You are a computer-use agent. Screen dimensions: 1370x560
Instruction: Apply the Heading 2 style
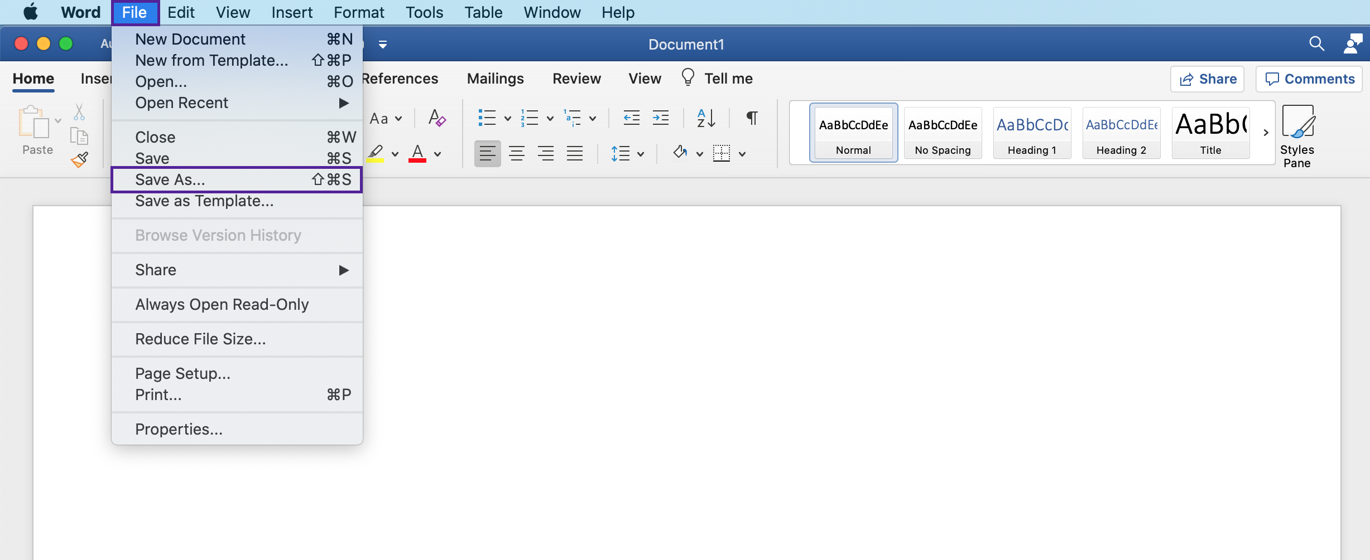[x=1121, y=133]
